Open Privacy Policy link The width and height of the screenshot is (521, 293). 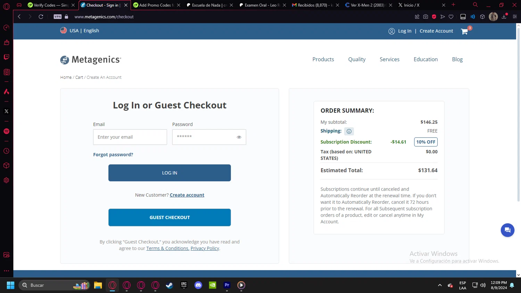205,248
